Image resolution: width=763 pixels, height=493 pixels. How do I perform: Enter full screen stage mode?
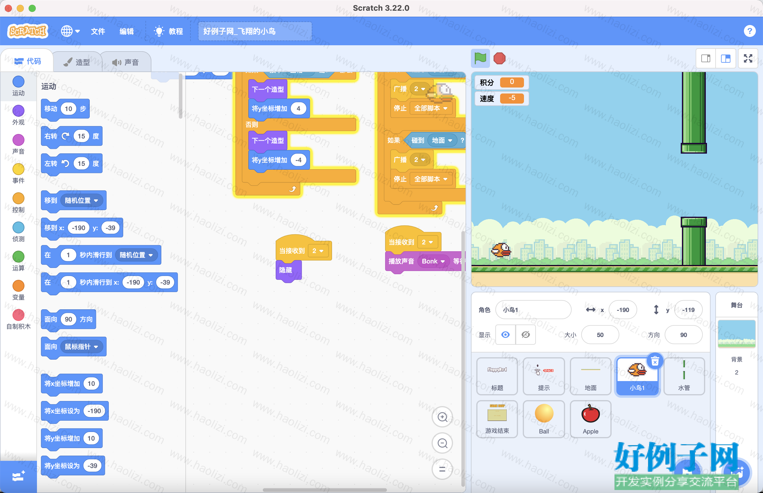coord(748,58)
